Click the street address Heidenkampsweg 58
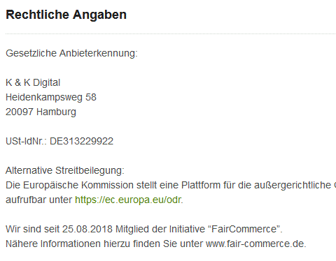This screenshot has width=336, height=261. [51, 97]
